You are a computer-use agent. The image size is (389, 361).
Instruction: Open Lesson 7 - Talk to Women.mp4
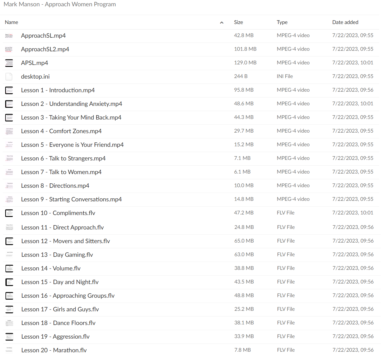61,172
